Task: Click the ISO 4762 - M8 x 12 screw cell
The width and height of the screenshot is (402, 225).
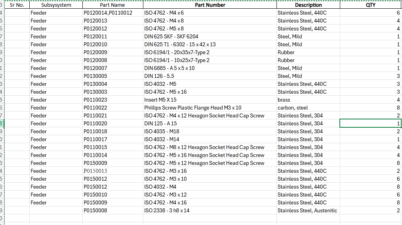Action: 204,147
